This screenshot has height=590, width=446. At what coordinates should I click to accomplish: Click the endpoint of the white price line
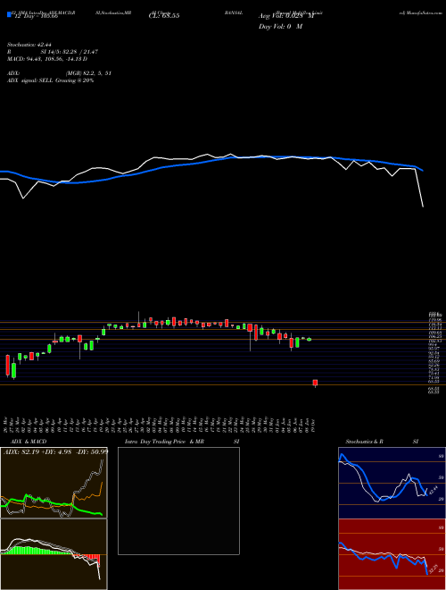(423, 206)
